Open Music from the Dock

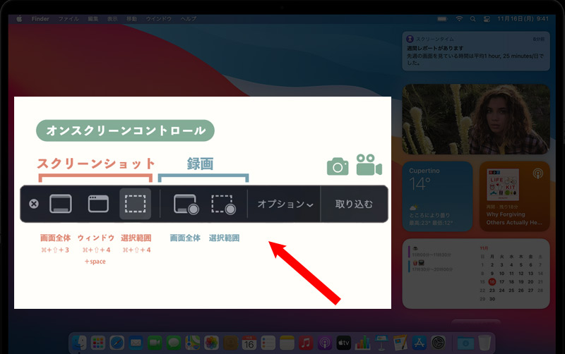(x=306, y=343)
